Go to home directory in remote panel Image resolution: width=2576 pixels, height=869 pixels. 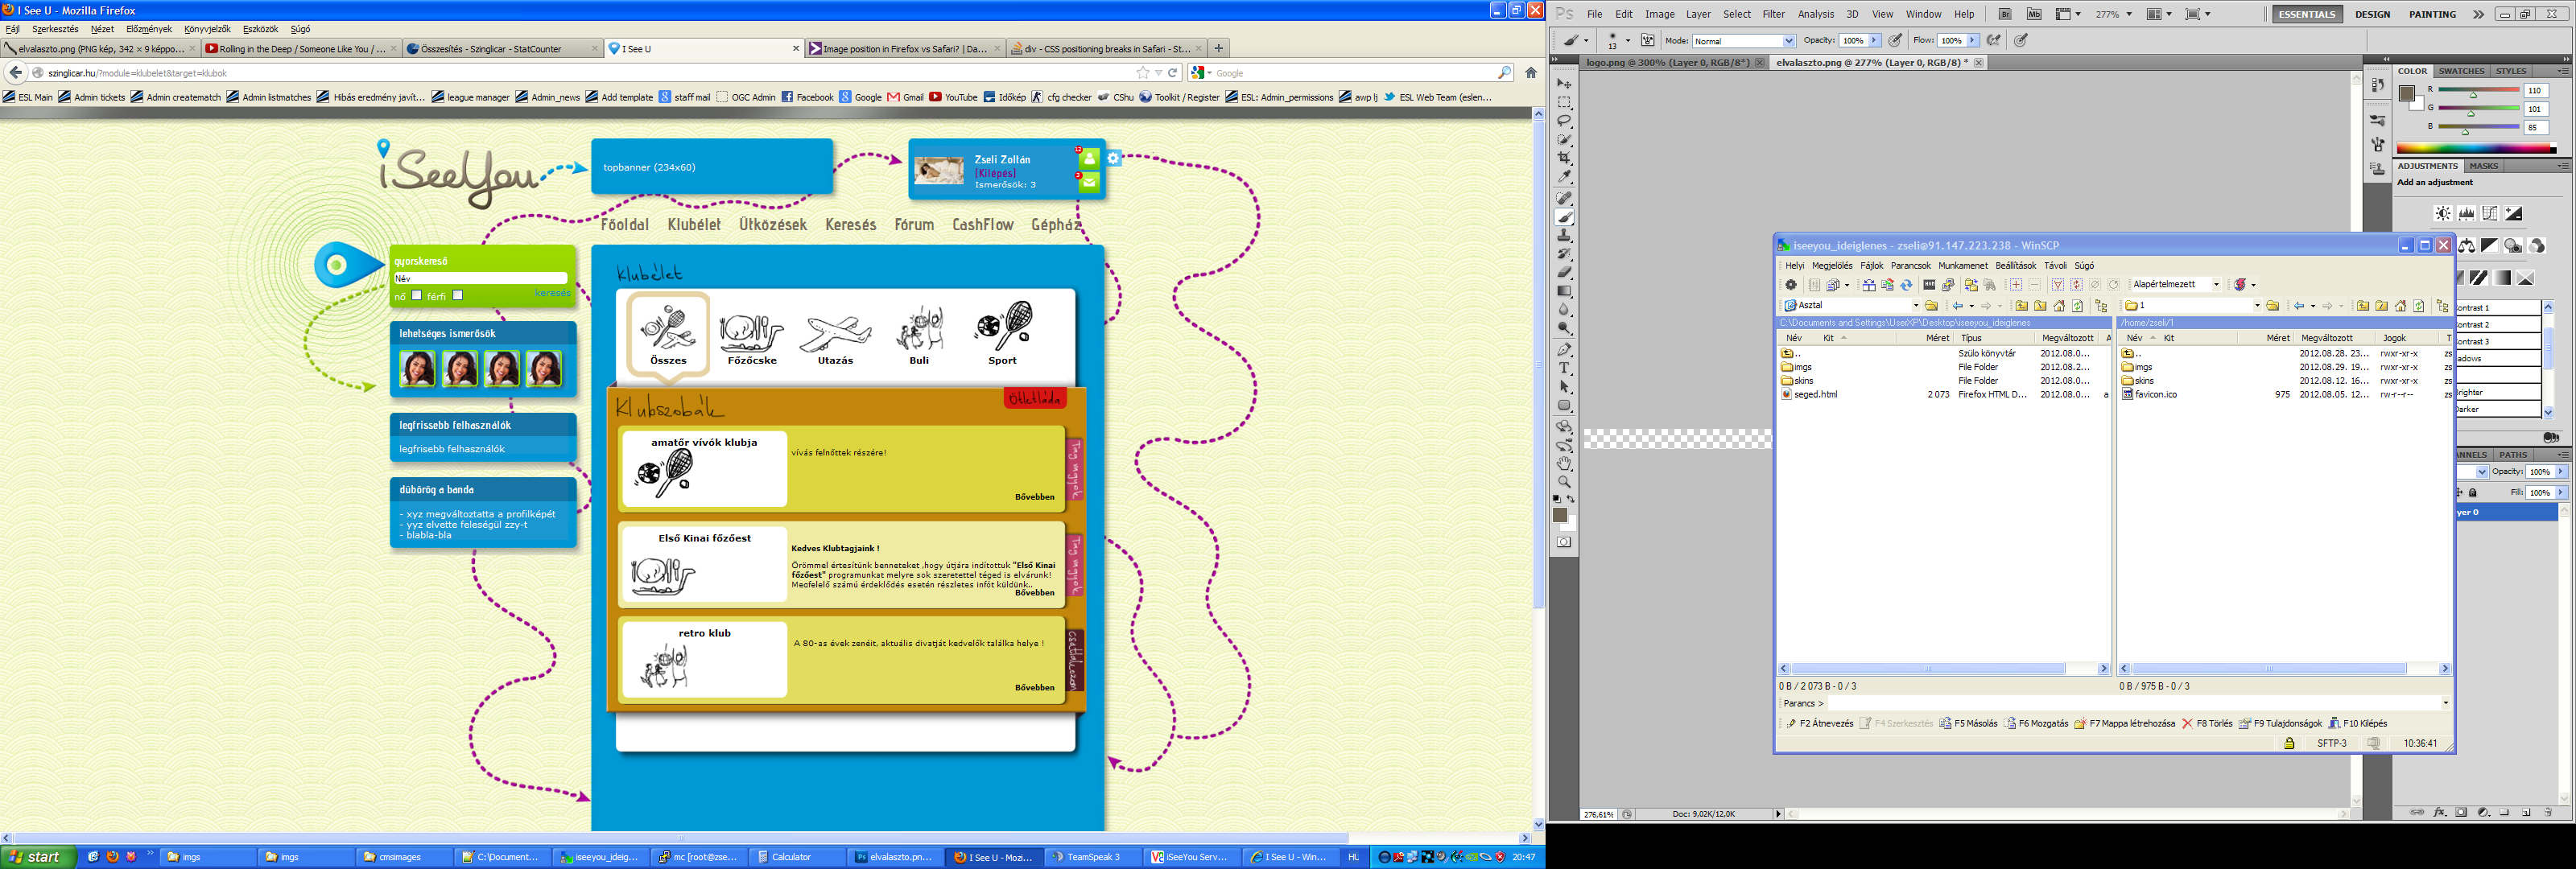tap(2400, 306)
